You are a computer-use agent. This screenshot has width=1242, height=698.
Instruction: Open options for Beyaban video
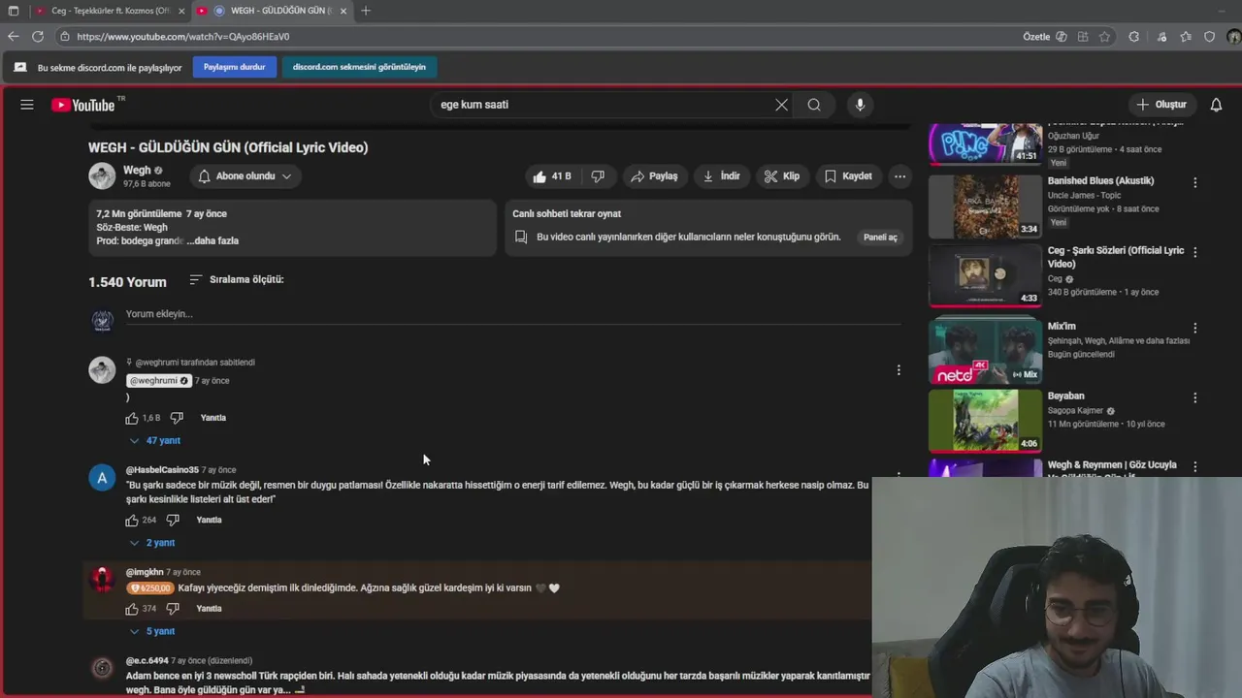[x=1194, y=397]
